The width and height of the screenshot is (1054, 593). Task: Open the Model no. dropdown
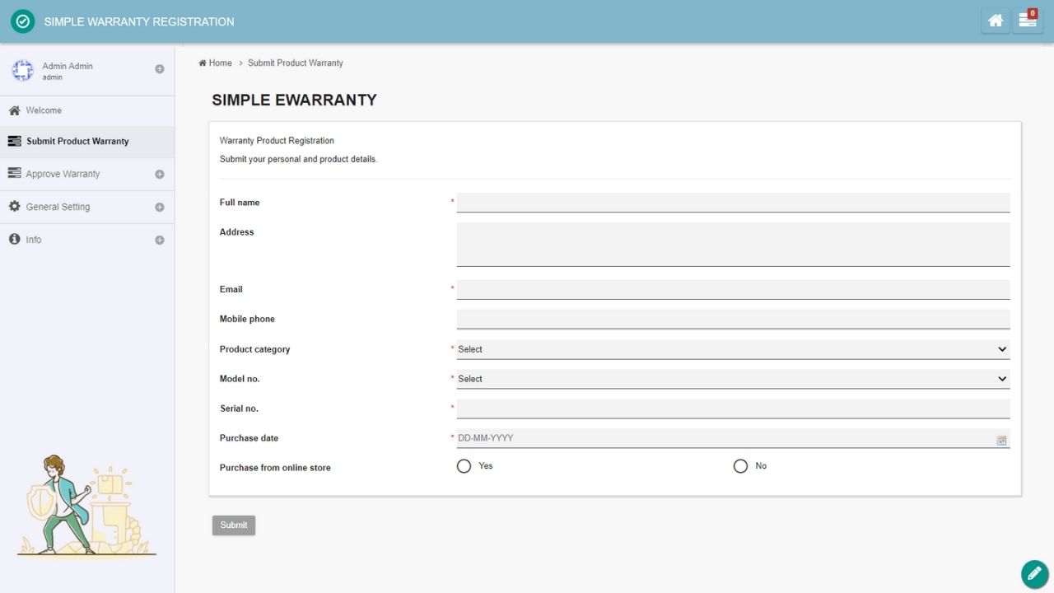tap(733, 379)
